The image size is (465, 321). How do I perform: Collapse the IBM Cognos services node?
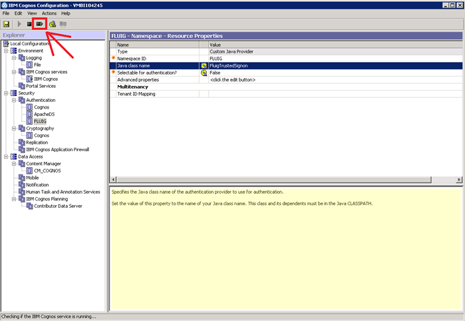pos(14,72)
